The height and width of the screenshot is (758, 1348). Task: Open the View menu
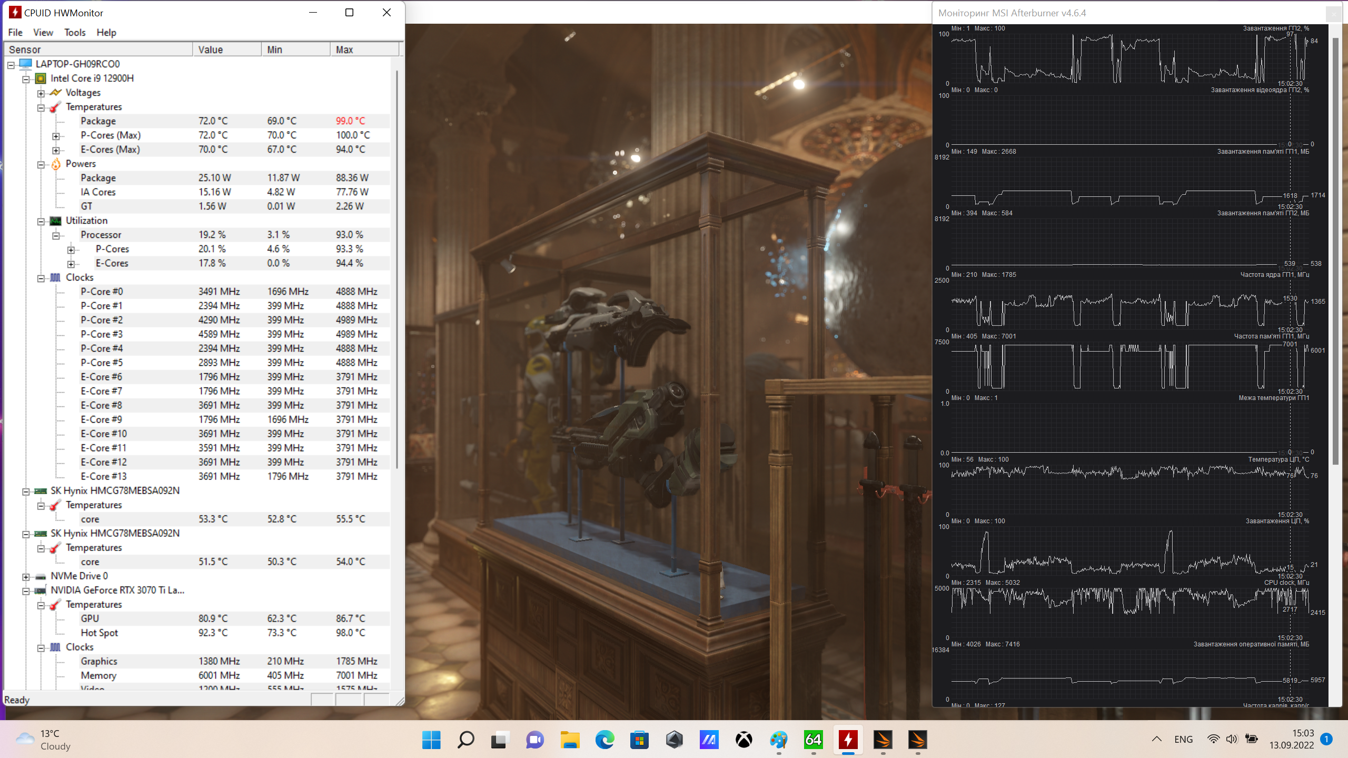43,33
